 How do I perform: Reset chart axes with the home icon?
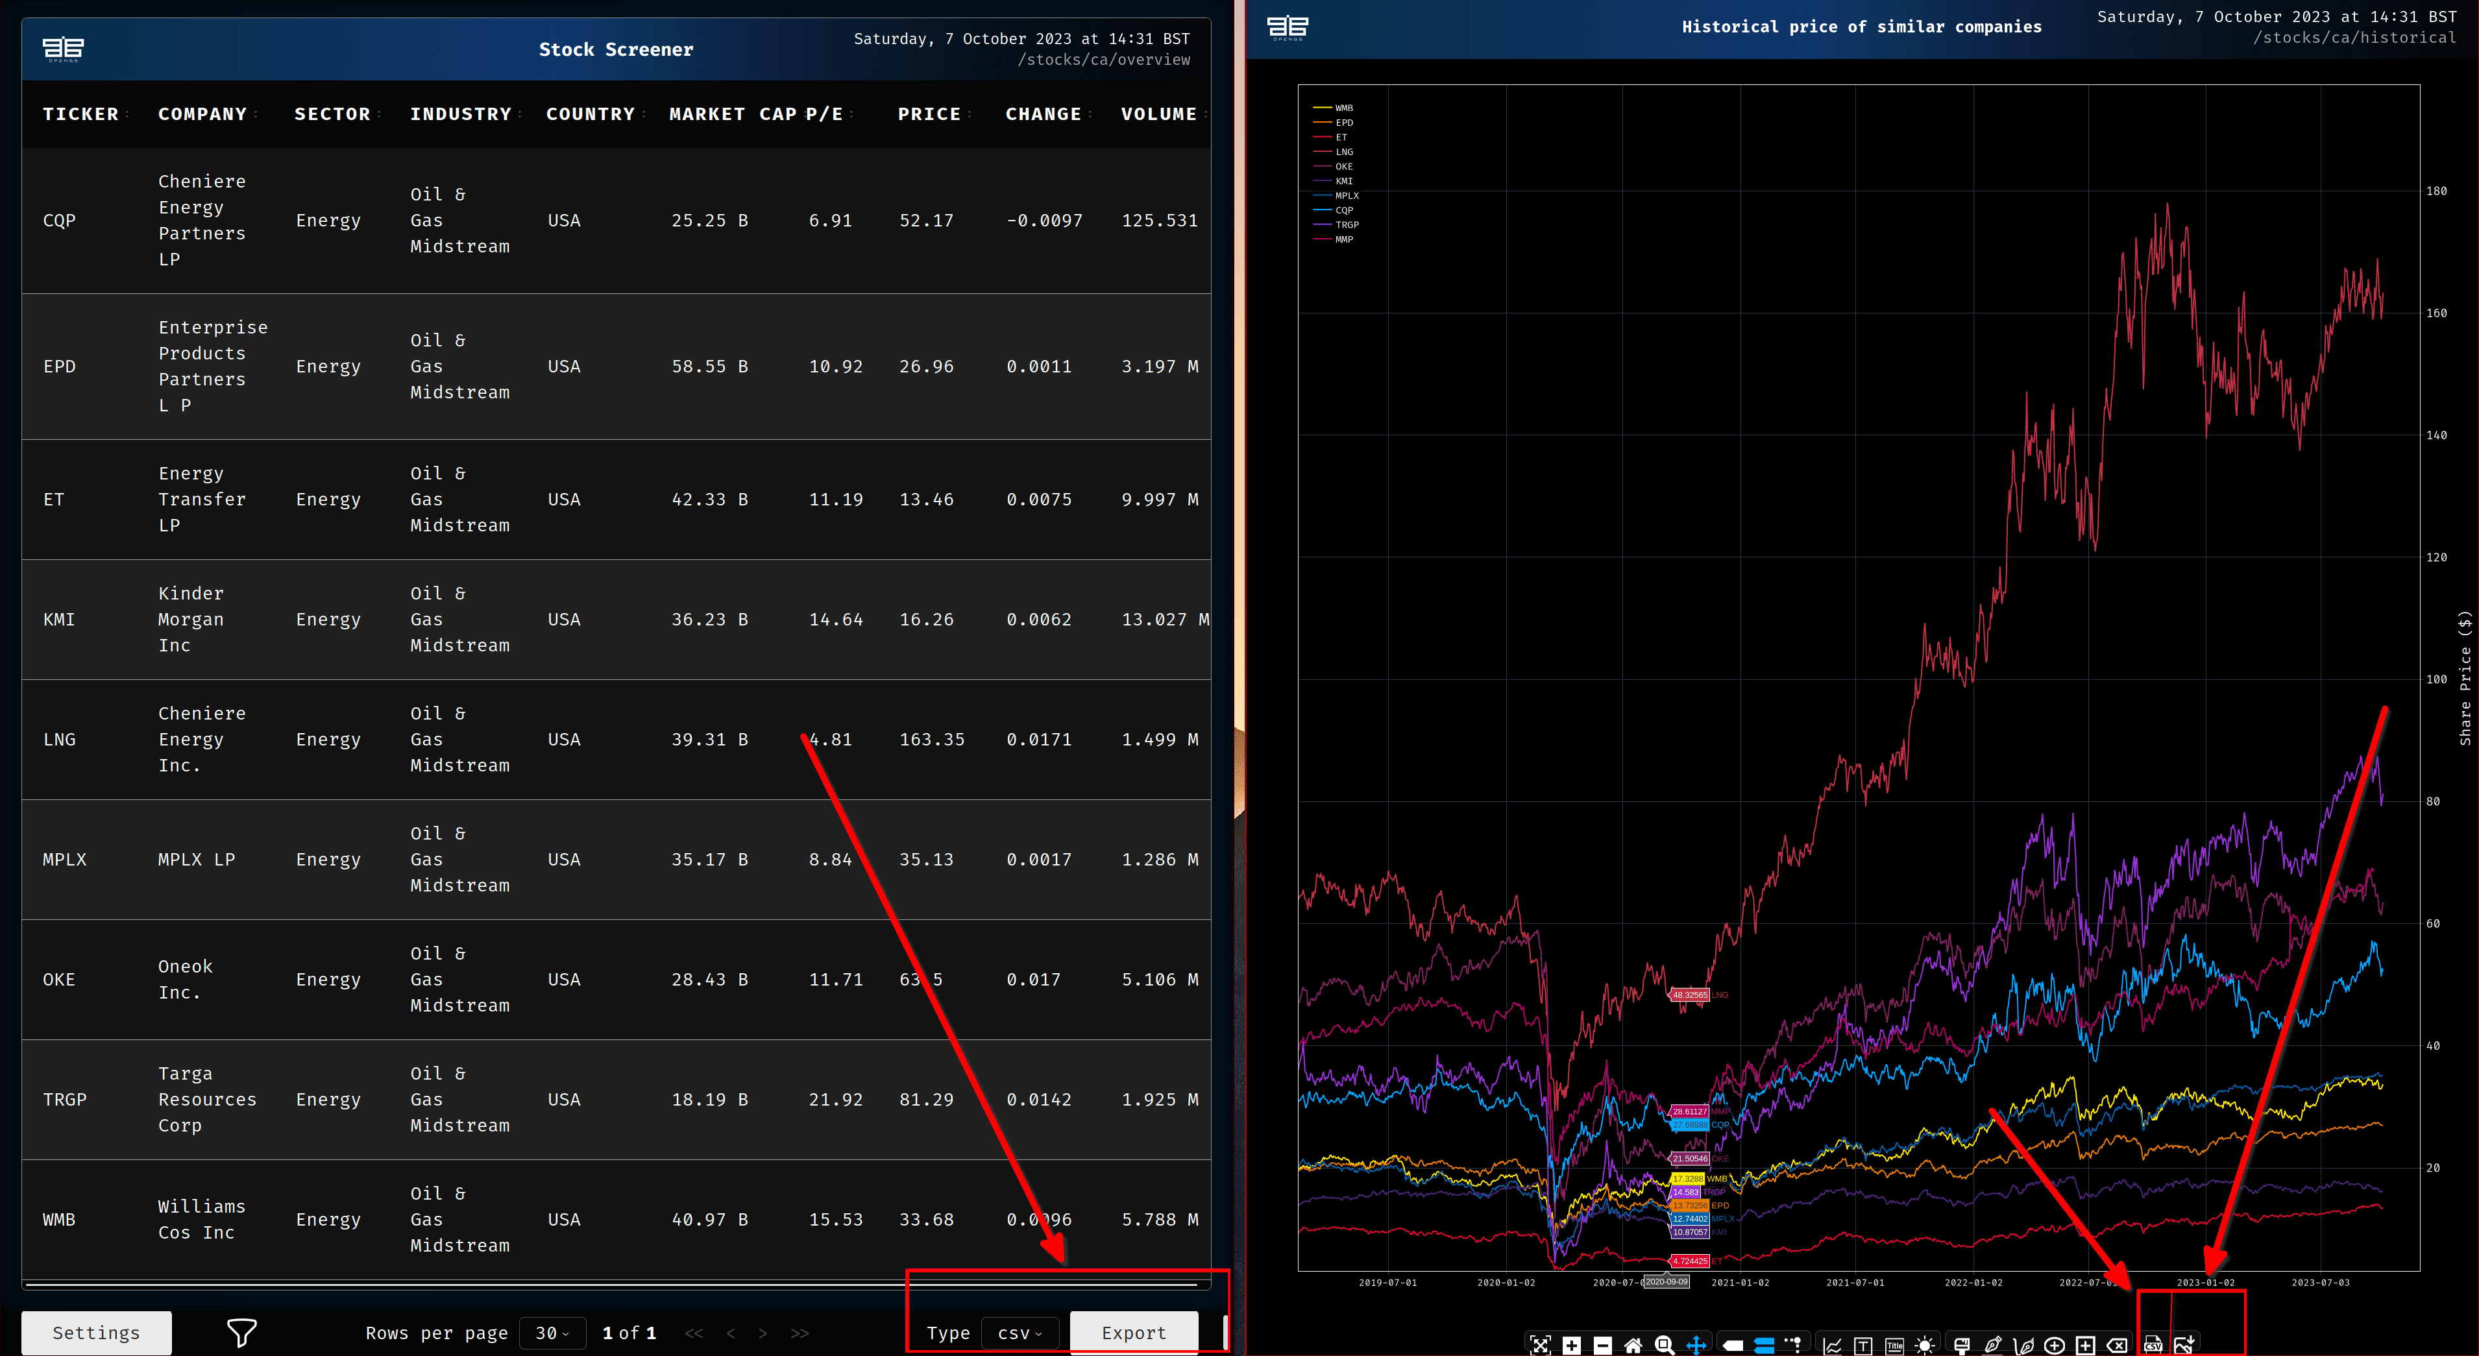click(x=1633, y=1344)
